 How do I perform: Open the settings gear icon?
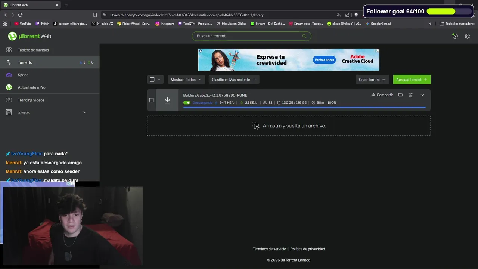point(467,36)
